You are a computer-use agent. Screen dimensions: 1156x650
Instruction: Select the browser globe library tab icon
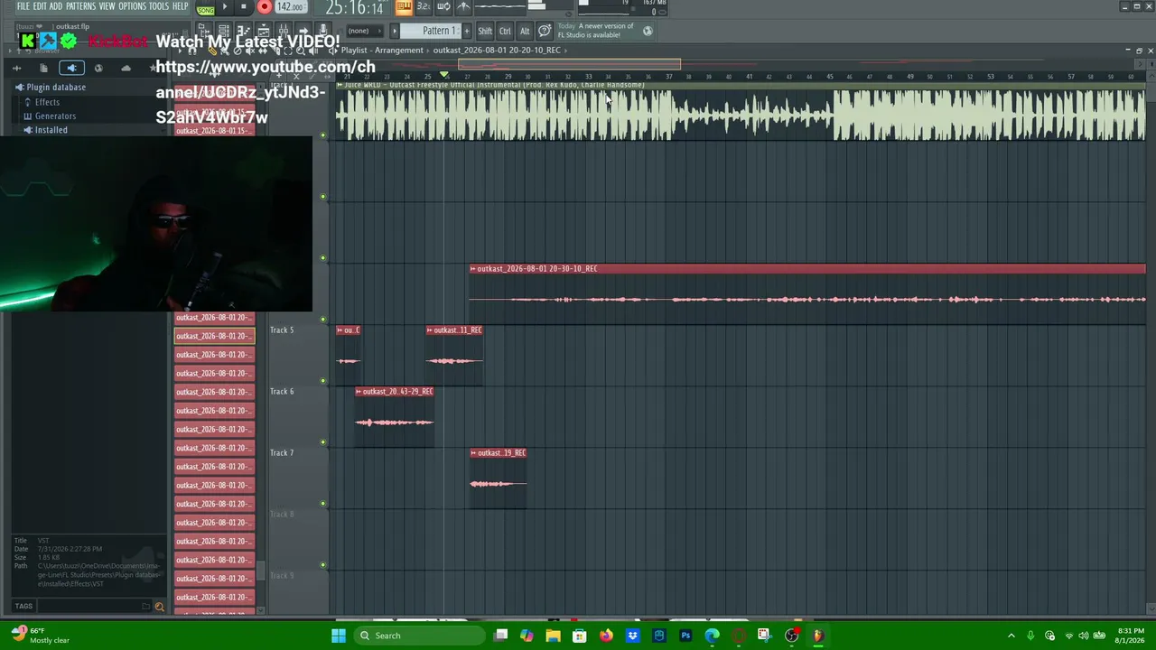click(98, 68)
